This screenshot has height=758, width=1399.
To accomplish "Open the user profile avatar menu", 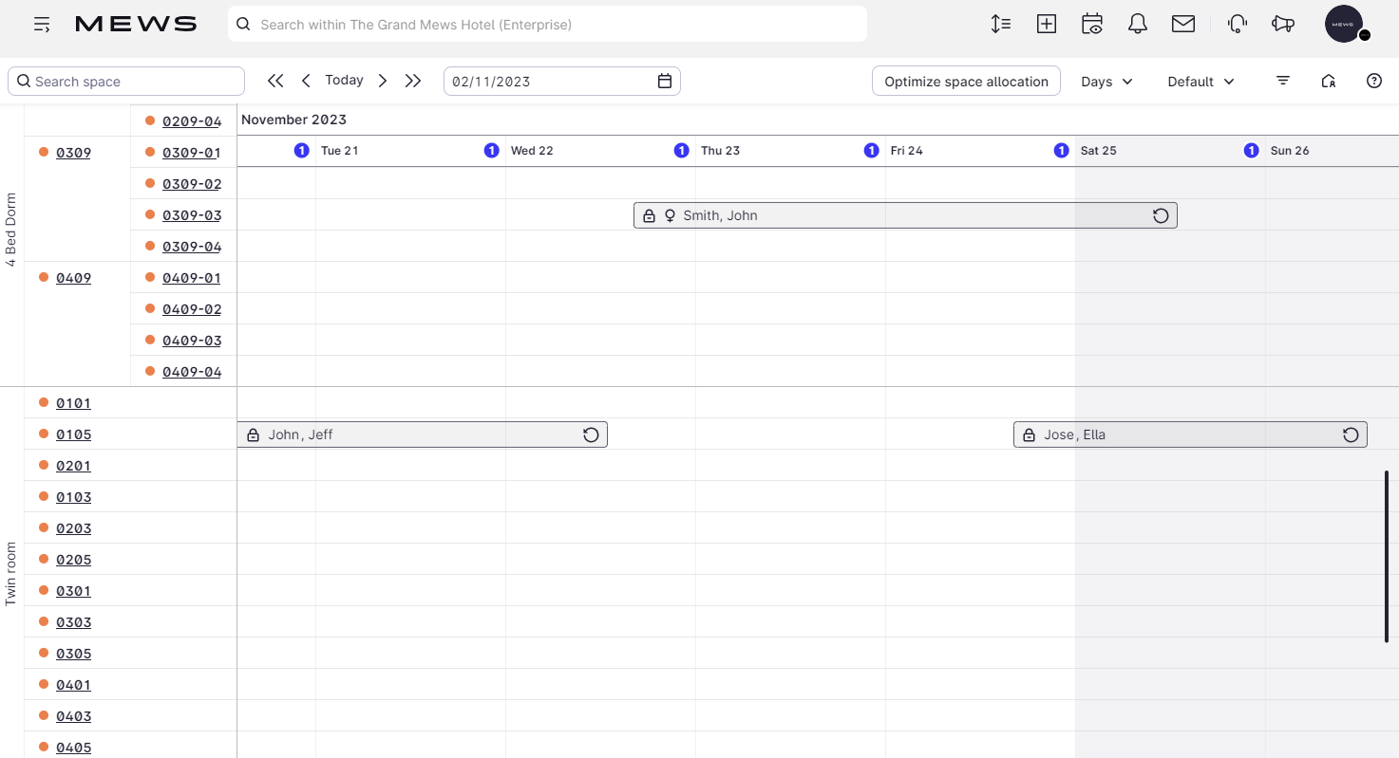I will [x=1344, y=25].
